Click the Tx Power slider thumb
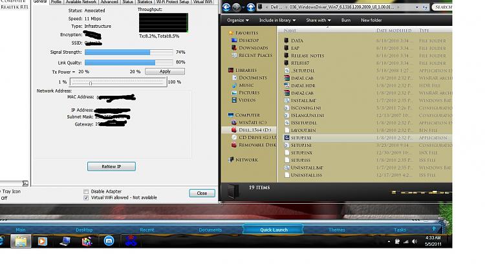 pos(91,83)
